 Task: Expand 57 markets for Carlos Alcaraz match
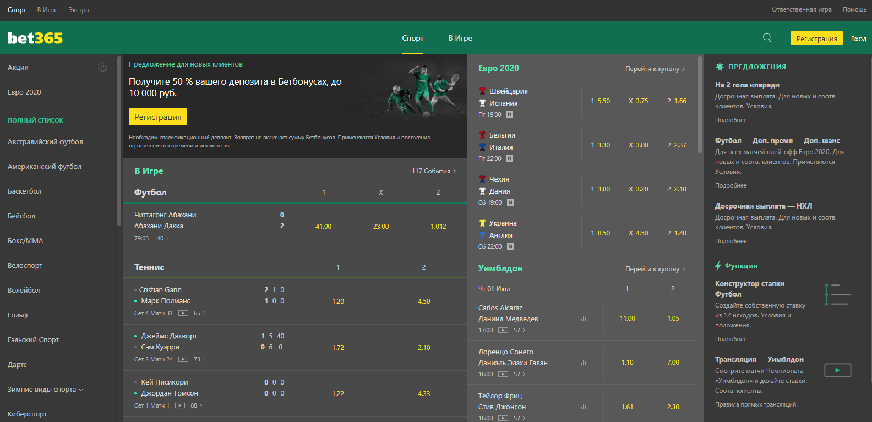(x=520, y=330)
